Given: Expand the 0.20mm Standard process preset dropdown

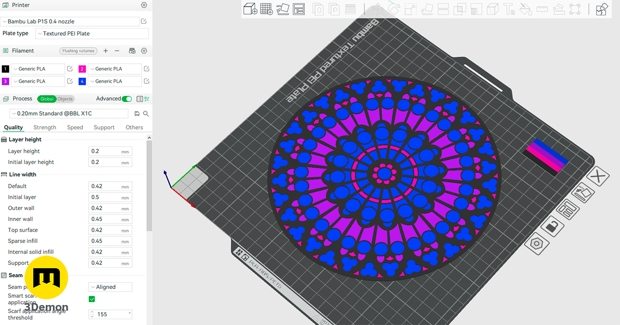Looking at the screenshot, I should point(69,113).
